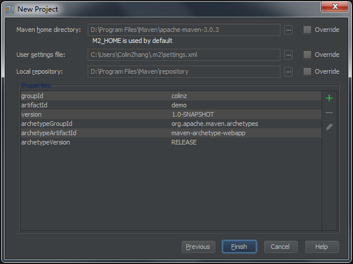Image resolution: width=353 pixels, height=264 pixels.
Task: Click the pencil edit property icon
Action: point(329,126)
